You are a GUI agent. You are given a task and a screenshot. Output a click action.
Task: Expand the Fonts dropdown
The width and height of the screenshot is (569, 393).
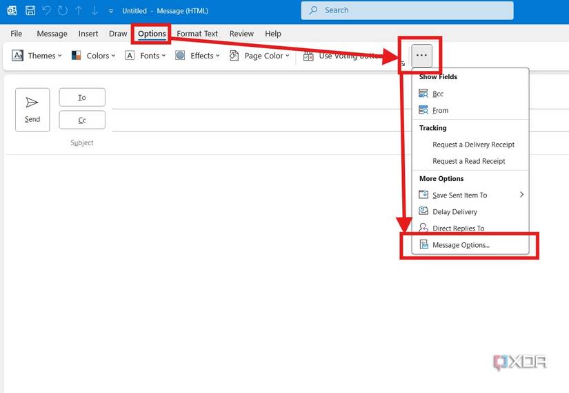point(145,56)
